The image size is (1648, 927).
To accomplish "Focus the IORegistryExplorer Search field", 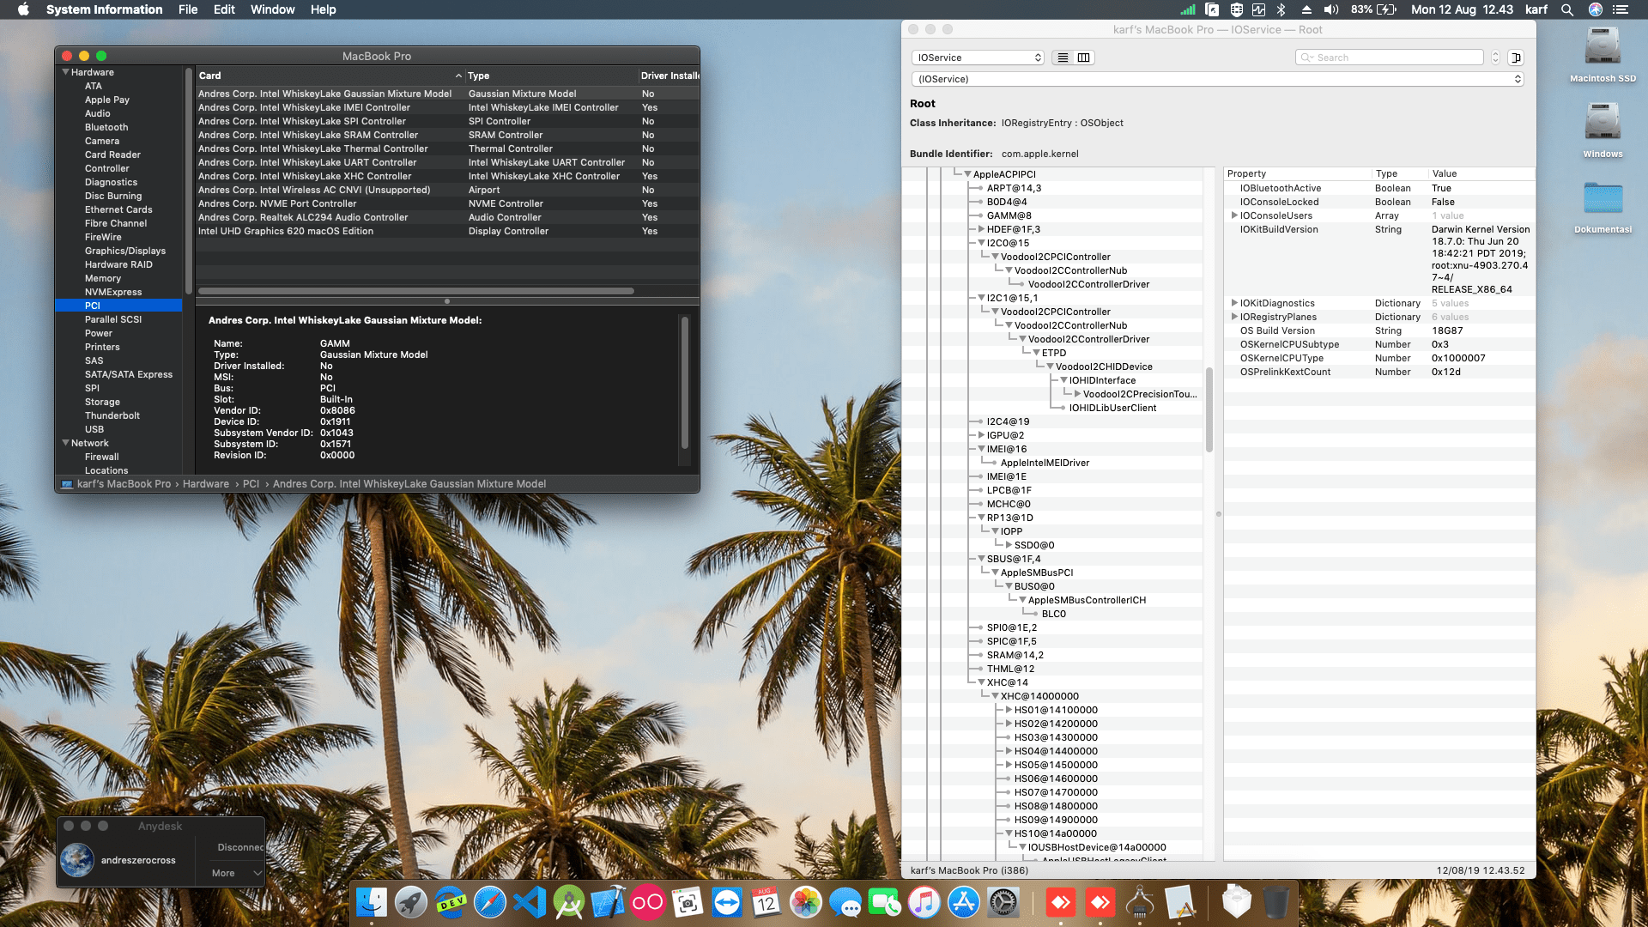I will tap(1390, 58).
